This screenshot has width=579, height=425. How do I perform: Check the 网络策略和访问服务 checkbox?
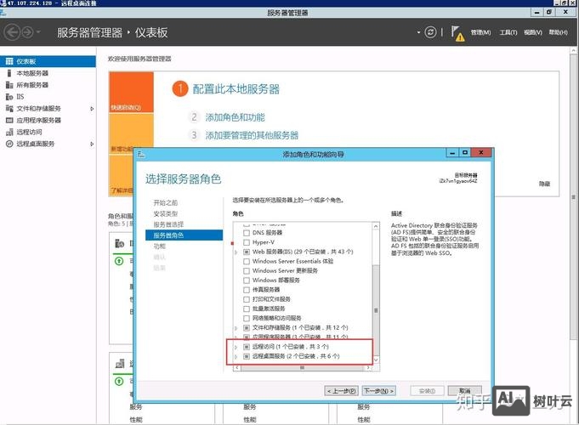[x=247, y=318]
